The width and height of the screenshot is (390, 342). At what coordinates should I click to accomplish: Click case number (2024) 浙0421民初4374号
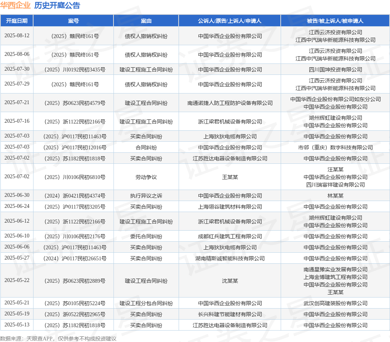[75, 196]
